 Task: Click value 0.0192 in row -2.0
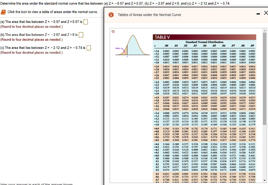(233, 94)
